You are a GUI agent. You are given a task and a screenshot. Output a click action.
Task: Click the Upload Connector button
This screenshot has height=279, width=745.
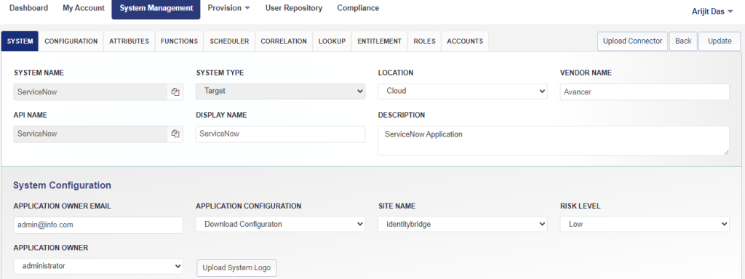click(632, 41)
